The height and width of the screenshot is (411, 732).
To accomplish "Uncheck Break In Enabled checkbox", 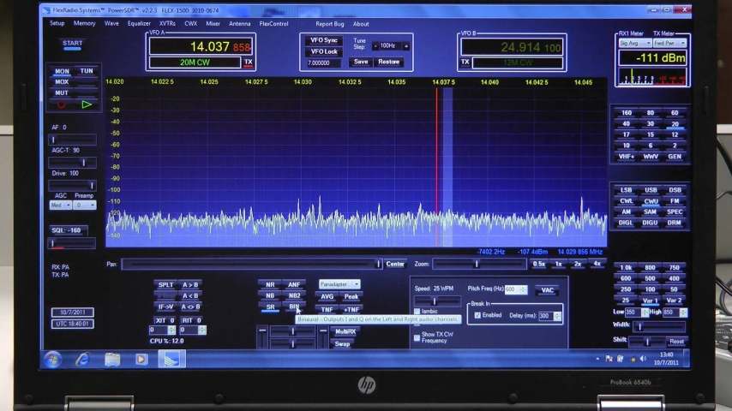I will coord(477,315).
